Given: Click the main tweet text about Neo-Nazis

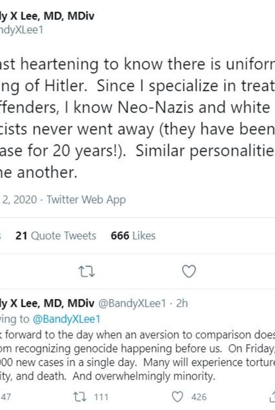Looking at the screenshot, I should click(x=137, y=108).
